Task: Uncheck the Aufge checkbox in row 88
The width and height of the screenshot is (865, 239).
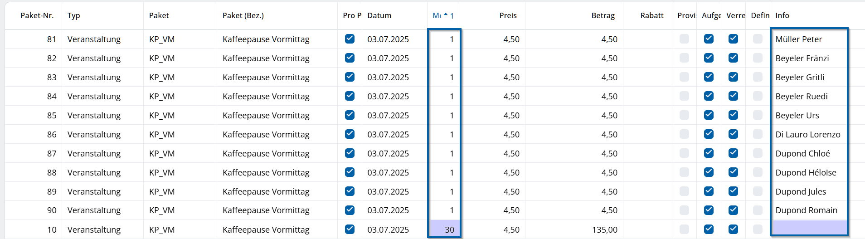Action: (709, 172)
